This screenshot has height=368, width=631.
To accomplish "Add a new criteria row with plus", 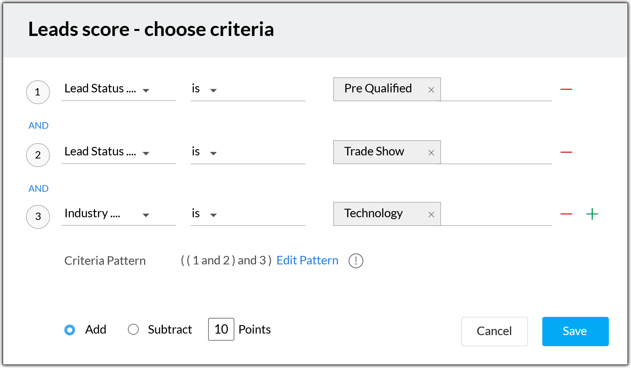I will click(592, 214).
